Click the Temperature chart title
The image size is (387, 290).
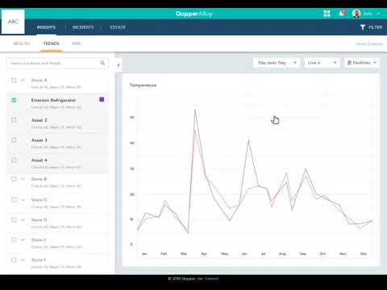[x=143, y=85]
